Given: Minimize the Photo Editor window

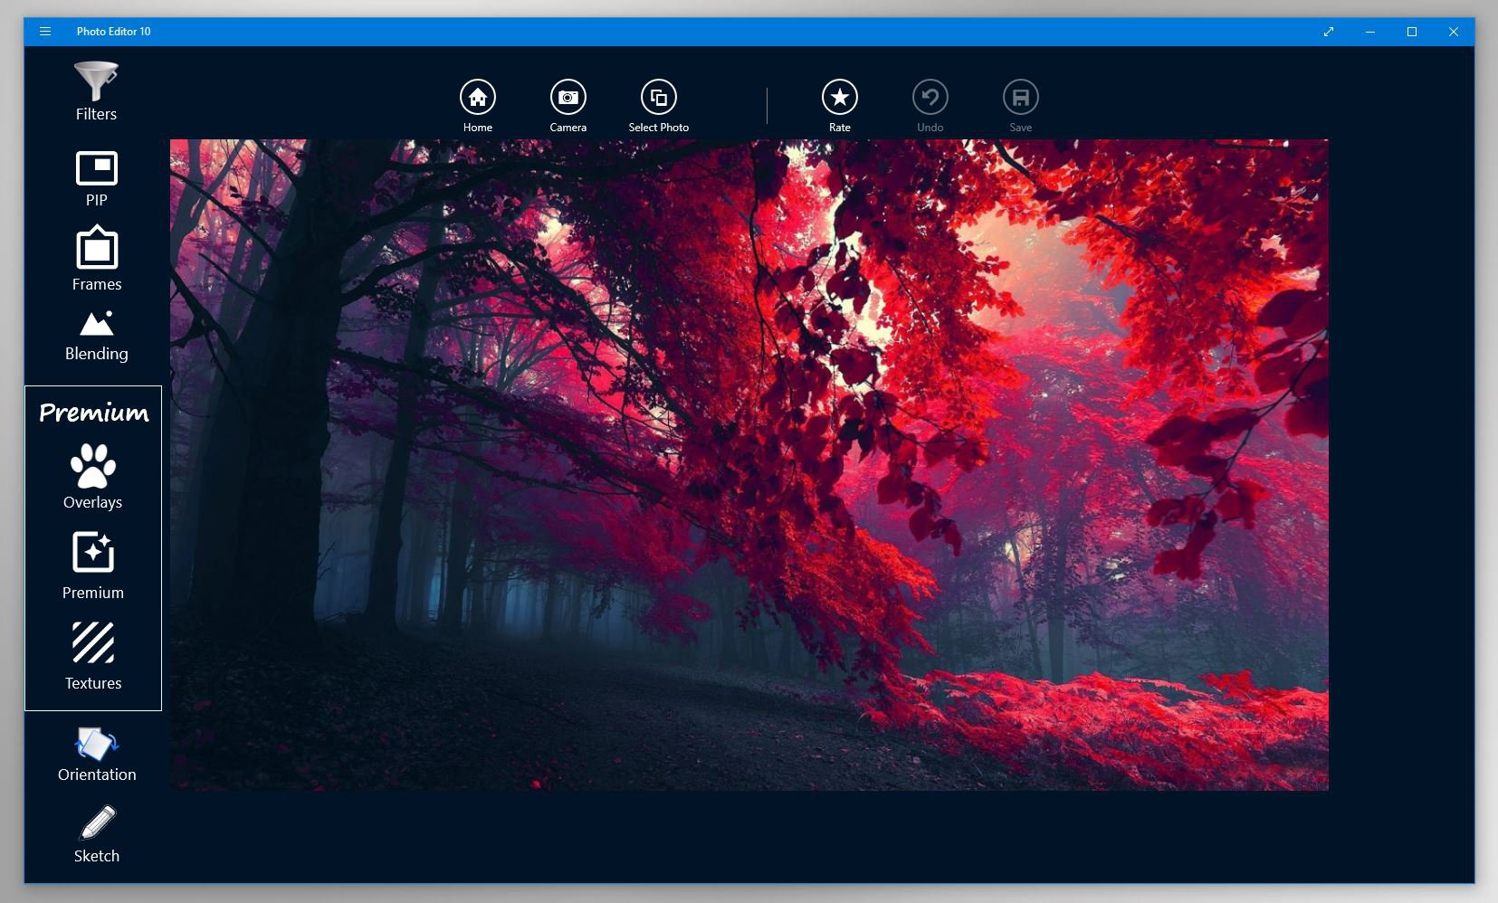Looking at the screenshot, I should 1370,32.
